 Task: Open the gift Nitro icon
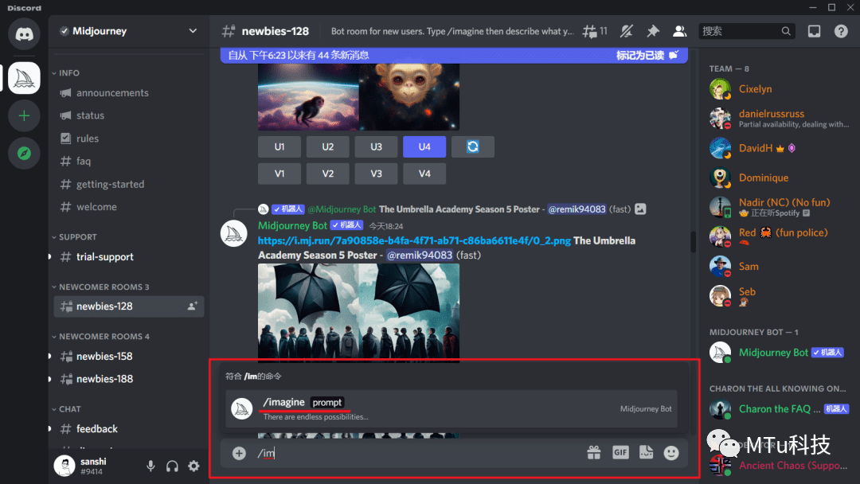coord(594,453)
